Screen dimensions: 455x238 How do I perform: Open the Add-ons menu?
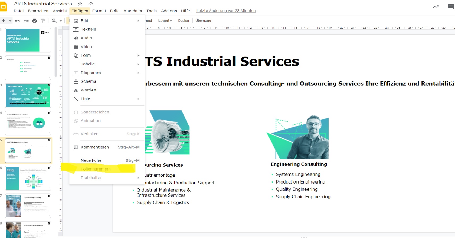[169, 11]
